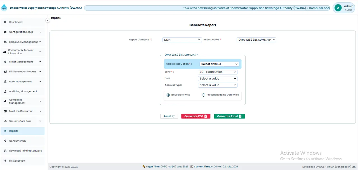Select the Issue Date Wise radio button
Viewport: 358px width, 170px height.
tap(168, 95)
